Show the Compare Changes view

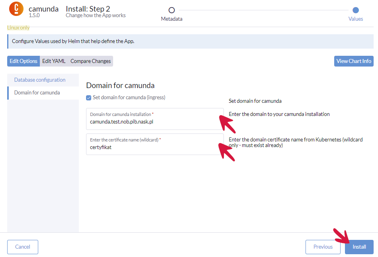(90, 61)
